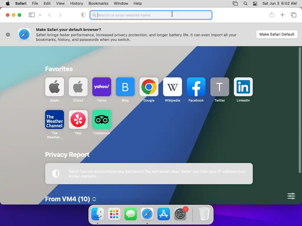Screen dimensions: 302x226
Task: Show the tab overview
Action: 293,15
